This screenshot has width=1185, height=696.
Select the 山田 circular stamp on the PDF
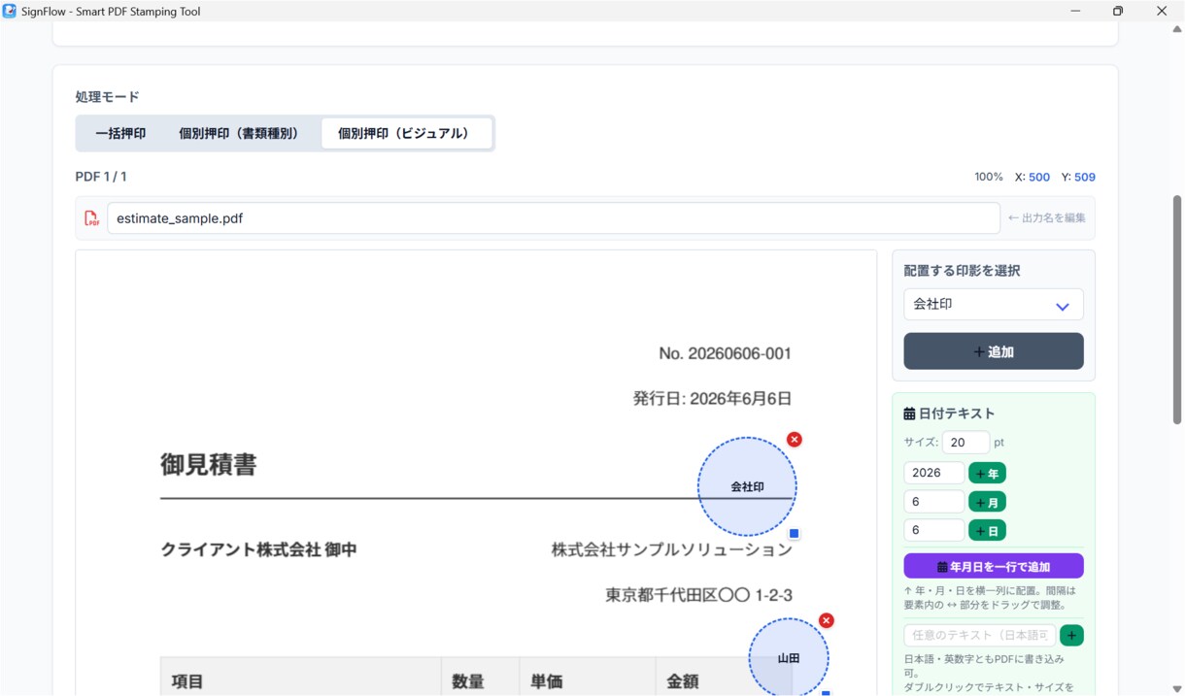[789, 657]
